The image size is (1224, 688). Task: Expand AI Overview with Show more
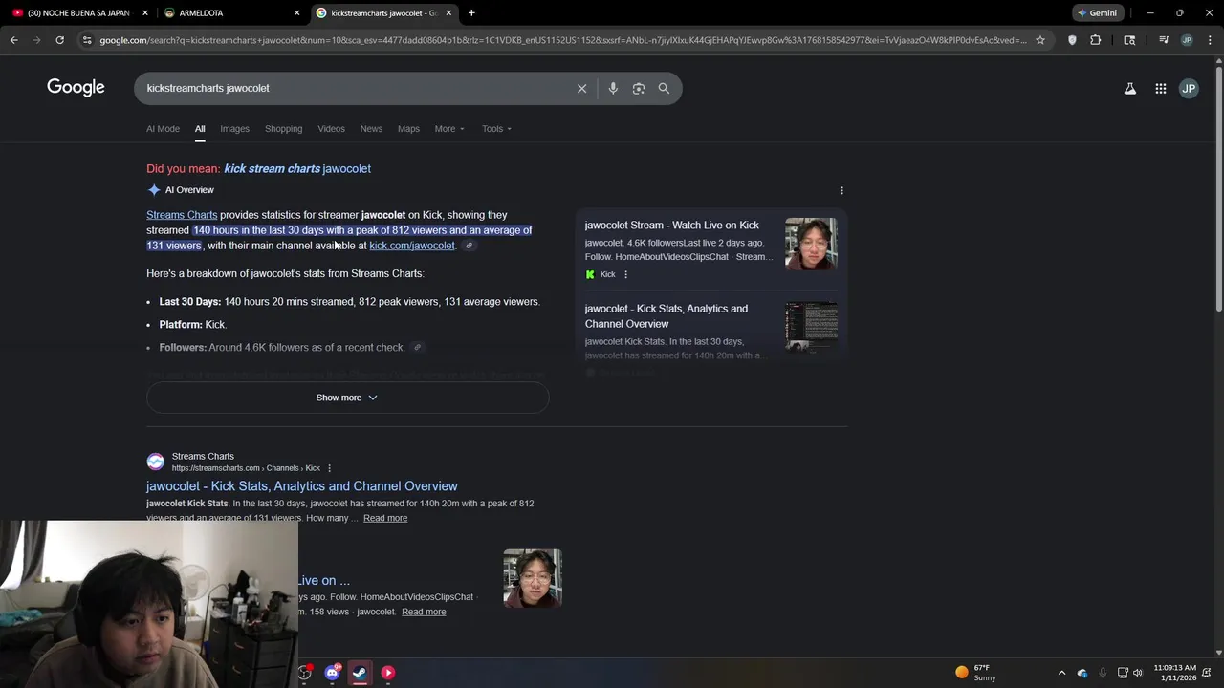[x=347, y=398]
